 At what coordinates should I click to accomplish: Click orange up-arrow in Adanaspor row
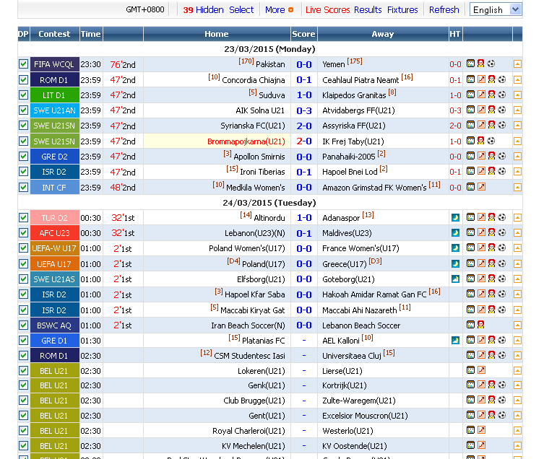click(x=517, y=218)
